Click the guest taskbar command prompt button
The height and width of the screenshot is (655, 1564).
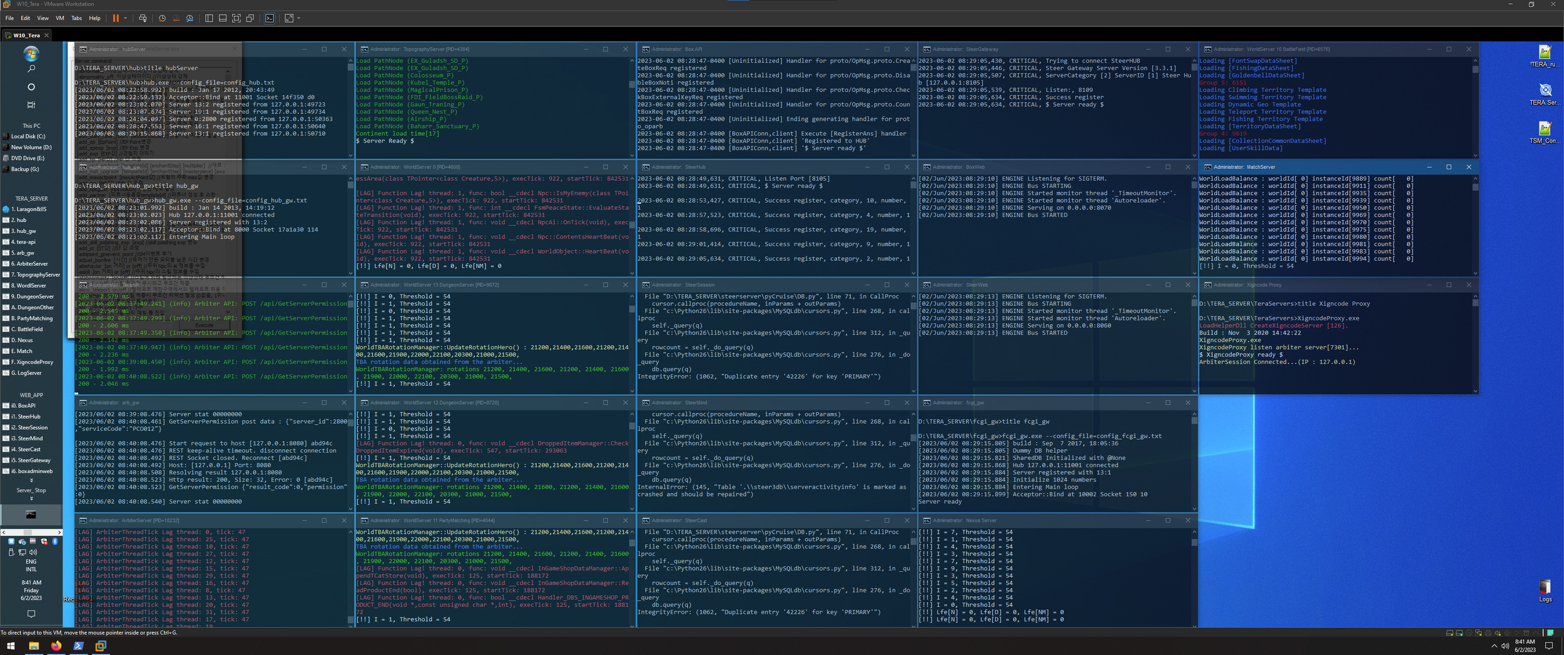[x=31, y=515]
